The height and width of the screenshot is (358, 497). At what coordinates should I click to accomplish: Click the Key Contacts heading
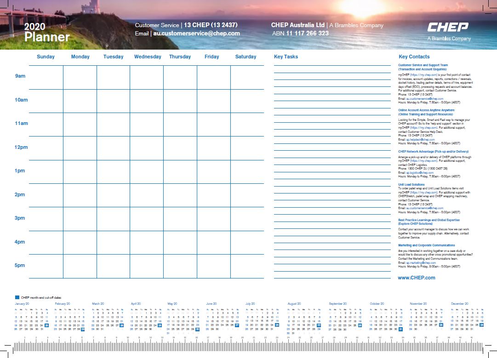tap(414, 57)
